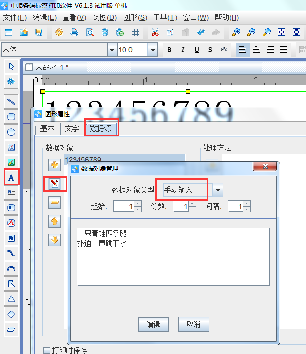The width and height of the screenshot is (306, 354).
Task: Click the 未命名-1 document tab
Action: 47,67
